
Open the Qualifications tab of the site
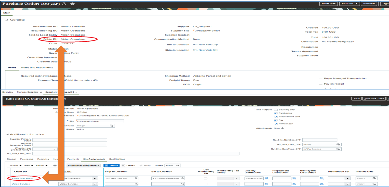pos(117,159)
